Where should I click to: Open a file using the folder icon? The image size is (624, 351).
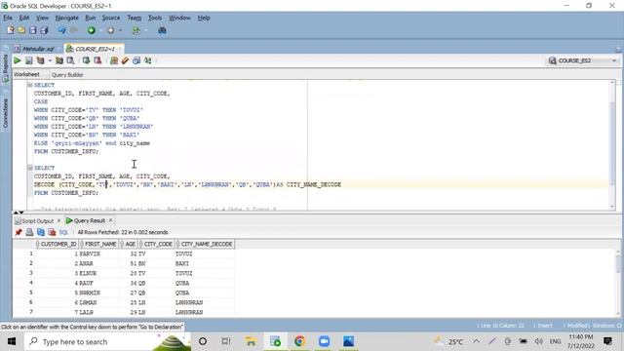click(21, 30)
